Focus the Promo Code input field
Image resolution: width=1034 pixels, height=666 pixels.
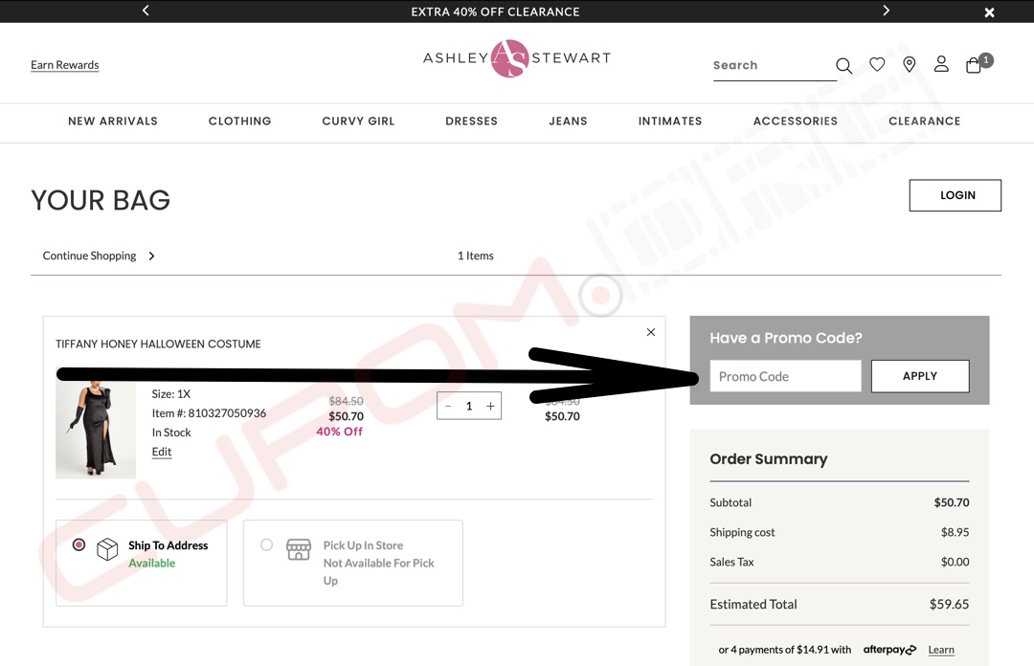(x=785, y=376)
